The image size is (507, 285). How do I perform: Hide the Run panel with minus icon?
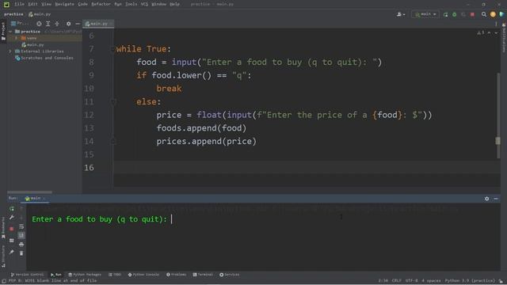(496, 199)
